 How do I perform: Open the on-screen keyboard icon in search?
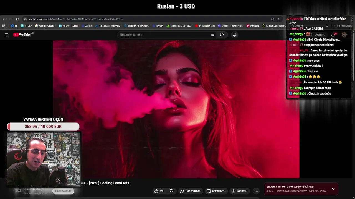point(212,35)
